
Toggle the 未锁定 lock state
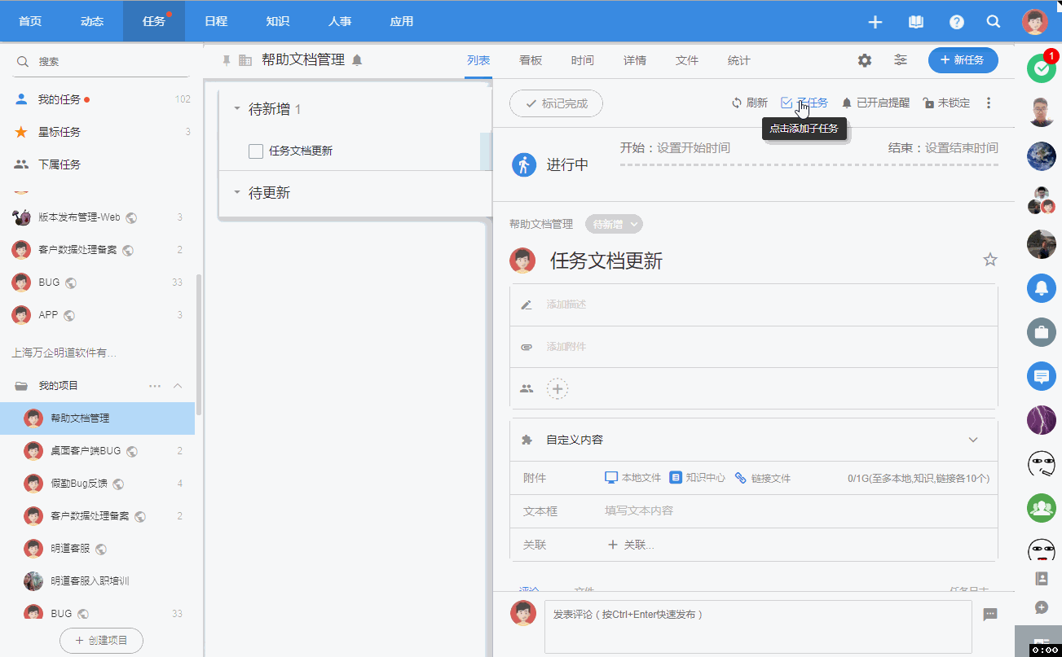tap(945, 103)
